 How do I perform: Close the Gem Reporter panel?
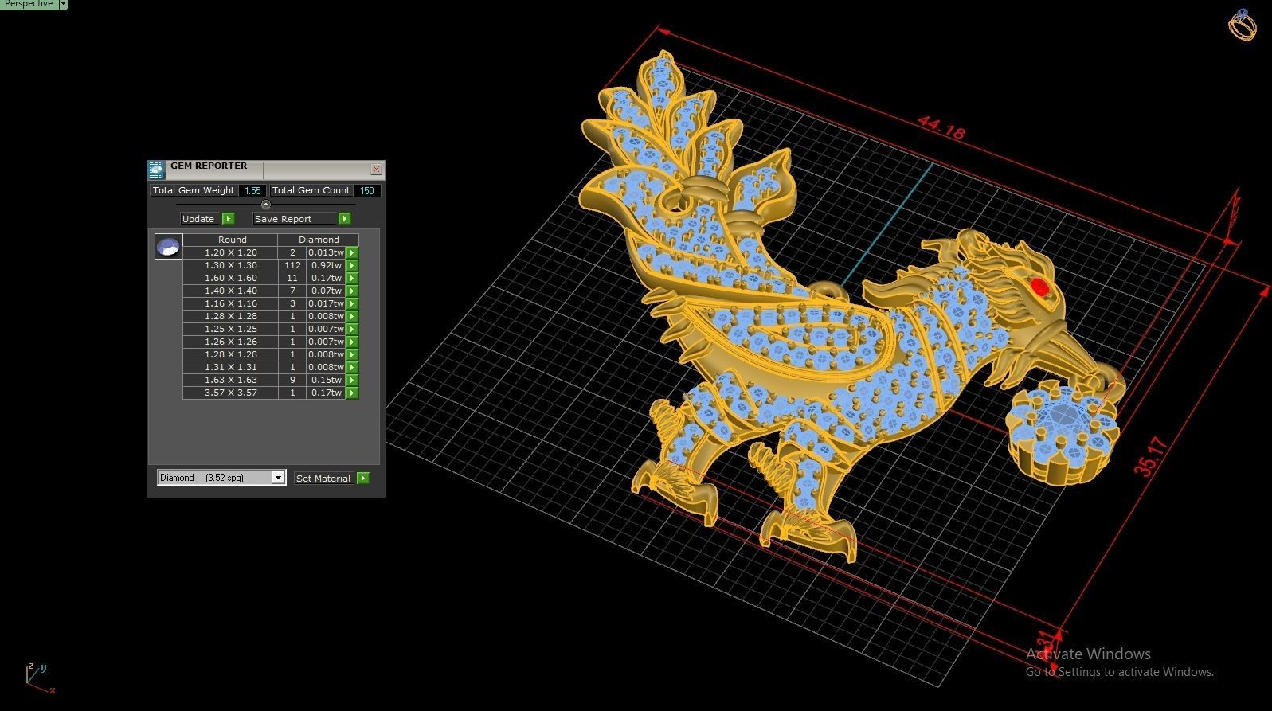(x=377, y=169)
